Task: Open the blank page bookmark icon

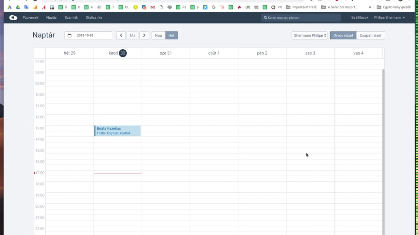Action: (161, 7)
